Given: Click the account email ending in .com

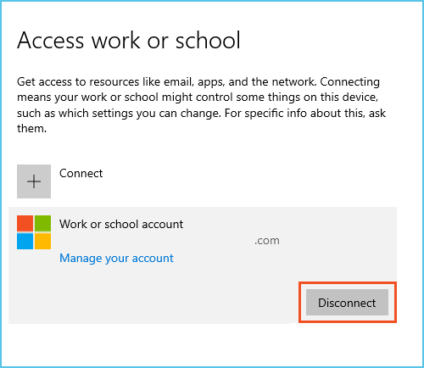Looking at the screenshot, I should (267, 241).
